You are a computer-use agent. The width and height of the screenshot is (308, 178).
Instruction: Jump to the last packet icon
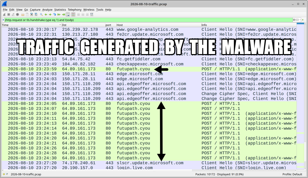(x=64, y=15)
